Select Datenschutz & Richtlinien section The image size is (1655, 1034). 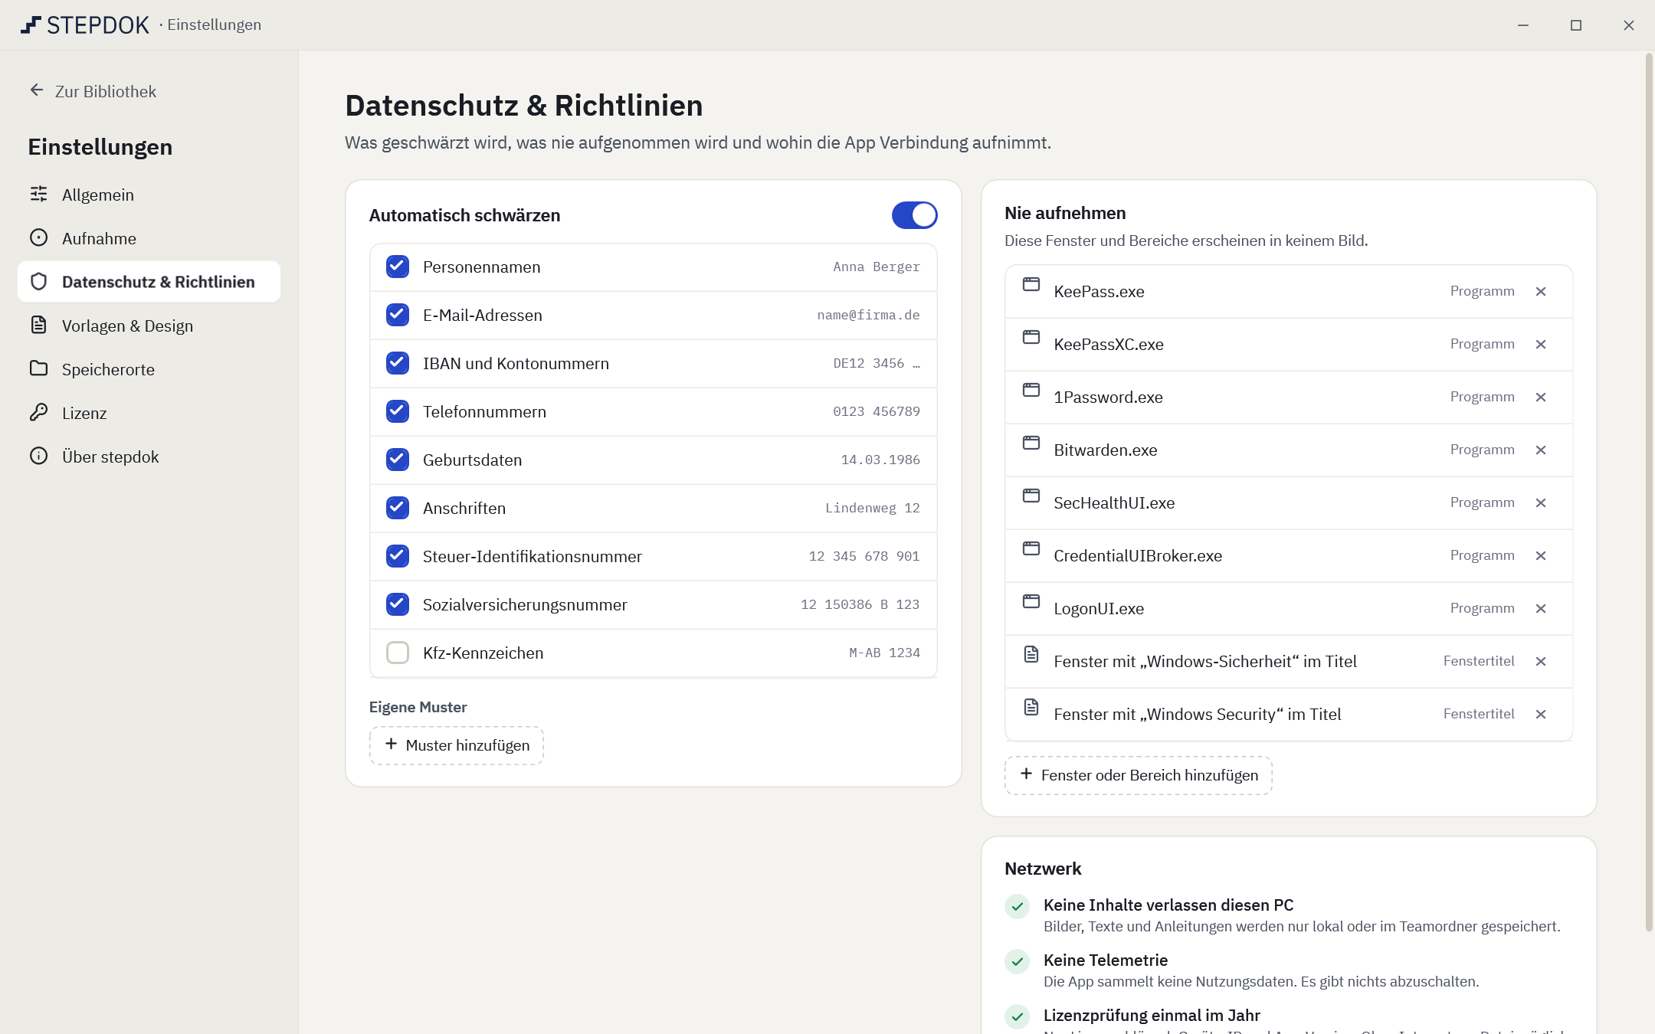pyautogui.click(x=149, y=282)
